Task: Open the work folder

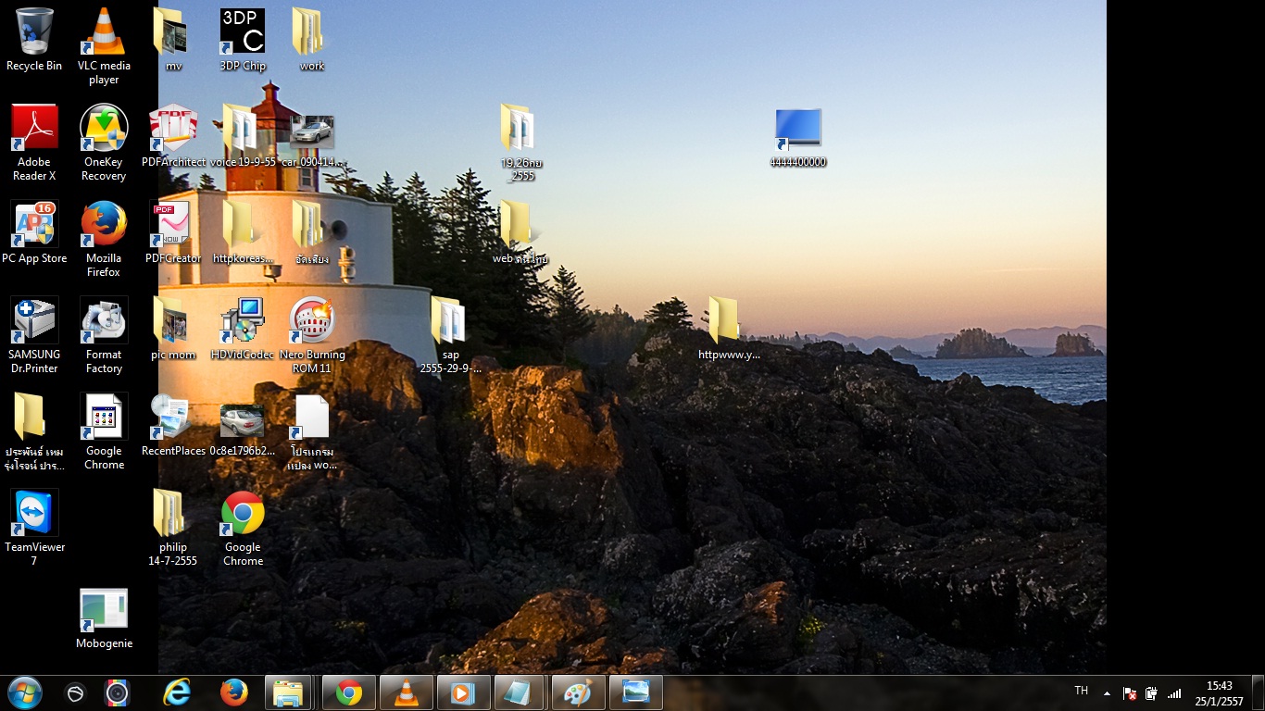Action: point(312,40)
